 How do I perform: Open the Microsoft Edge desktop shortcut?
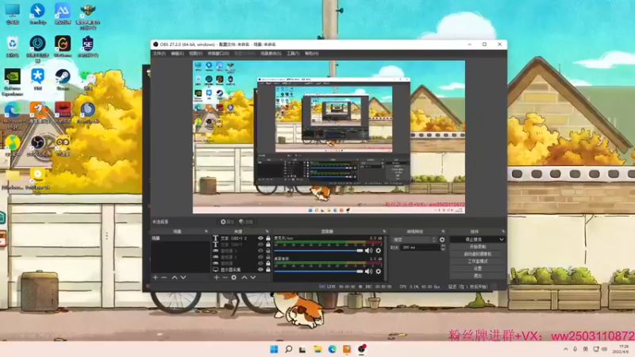(x=13, y=115)
